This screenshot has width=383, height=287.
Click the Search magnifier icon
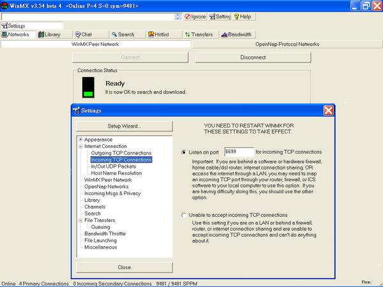[x=114, y=34]
